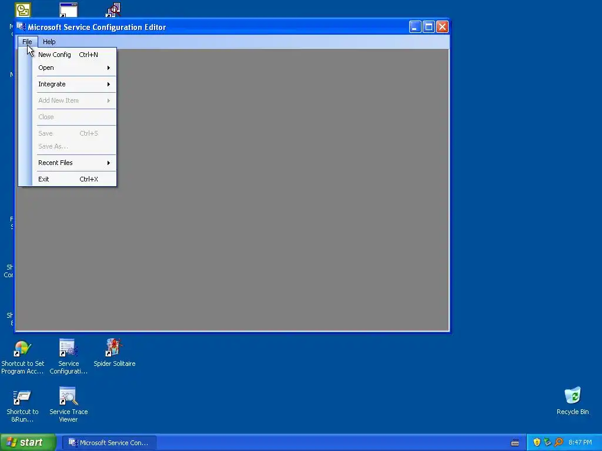Click the network connection tray icon
The height and width of the screenshot is (451, 602).
pos(547,442)
